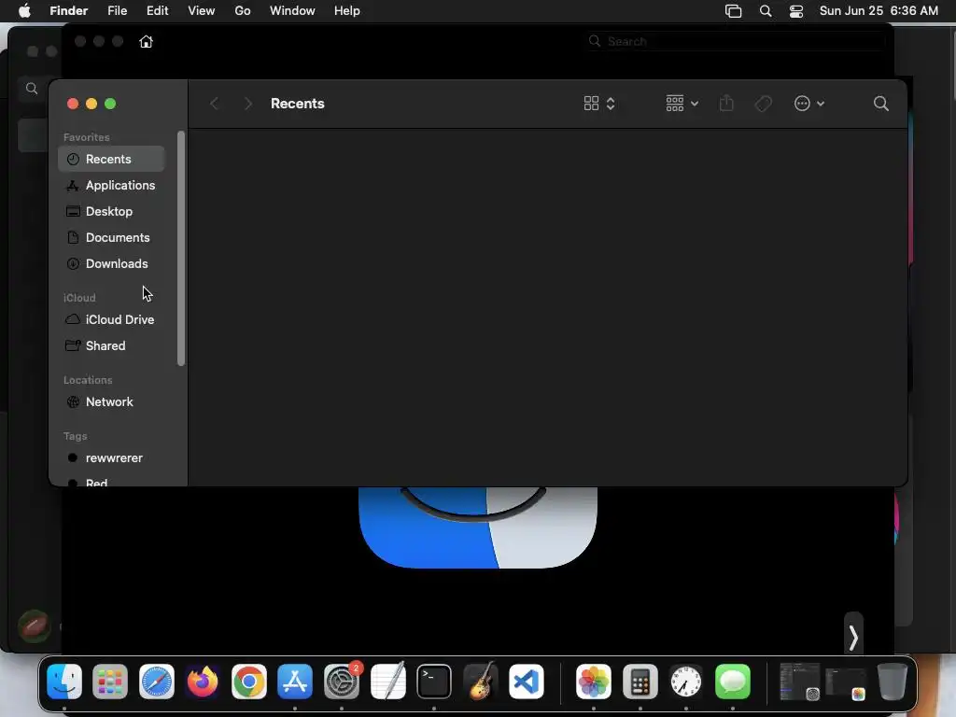Click the Finder forward arrow
Viewport: 956px width, 717px height.
pos(247,104)
